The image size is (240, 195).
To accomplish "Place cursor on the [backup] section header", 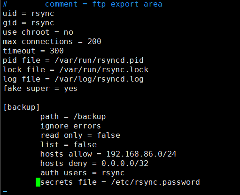I will tap(22, 107).
